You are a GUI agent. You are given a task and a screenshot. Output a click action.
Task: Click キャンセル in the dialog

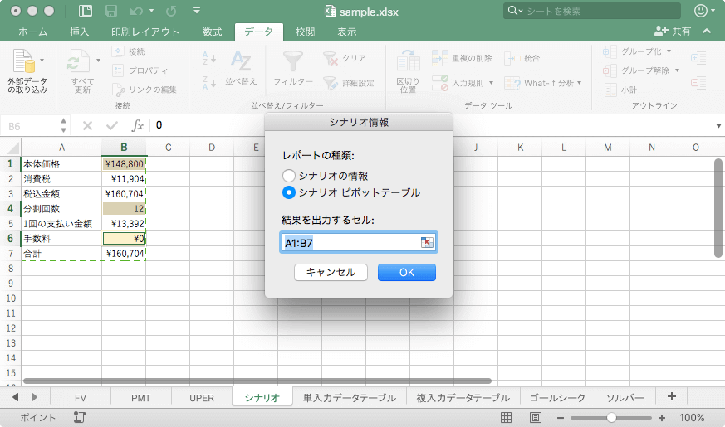(331, 272)
